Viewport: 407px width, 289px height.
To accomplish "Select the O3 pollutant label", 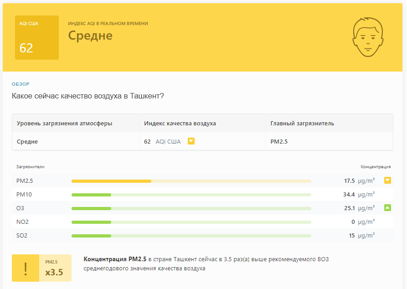I will 20,208.
